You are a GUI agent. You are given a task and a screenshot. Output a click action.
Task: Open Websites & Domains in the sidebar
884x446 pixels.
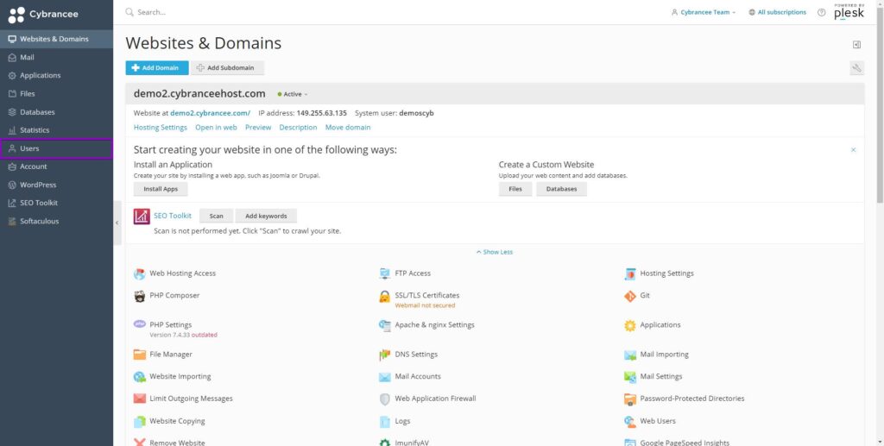[x=56, y=39]
